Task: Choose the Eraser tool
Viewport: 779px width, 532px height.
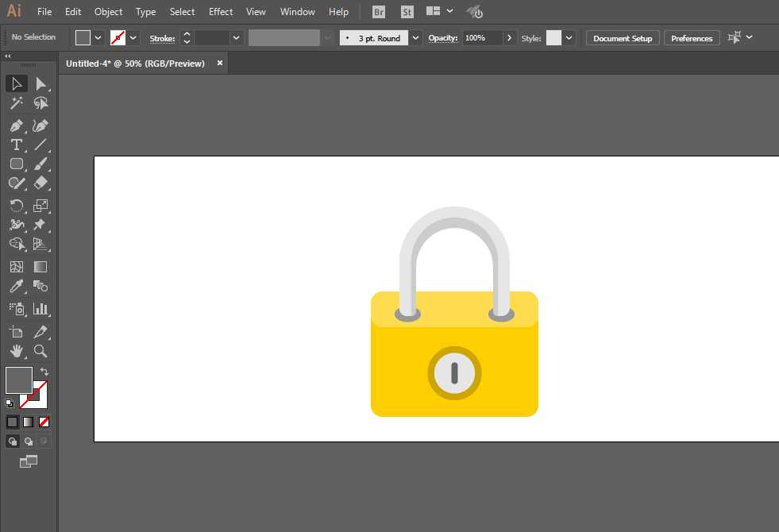Action: 40,183
